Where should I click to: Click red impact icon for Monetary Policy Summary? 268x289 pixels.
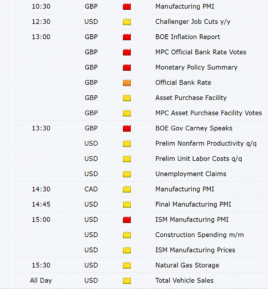tap(127, 68)
